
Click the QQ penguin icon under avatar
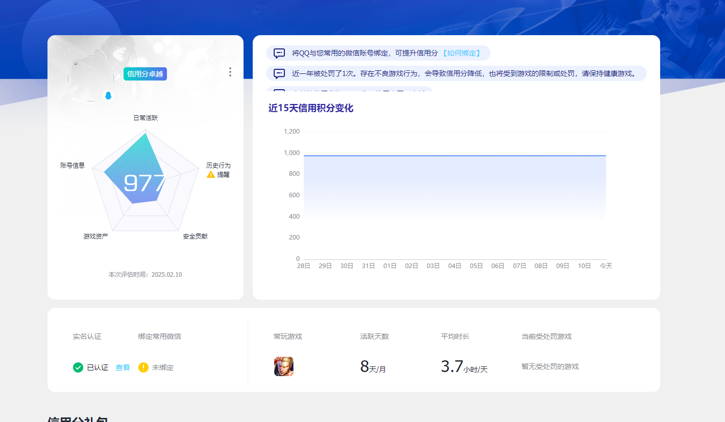(x=108, y=95)
